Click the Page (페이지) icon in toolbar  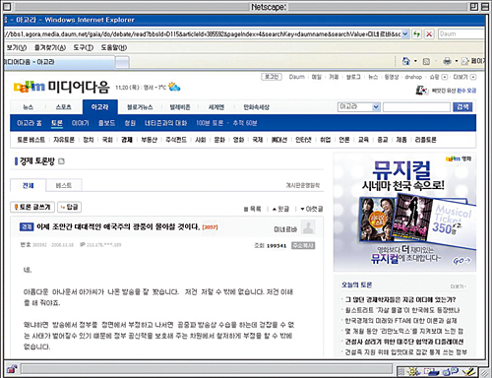pyautogui.click(x=465, y=61)
